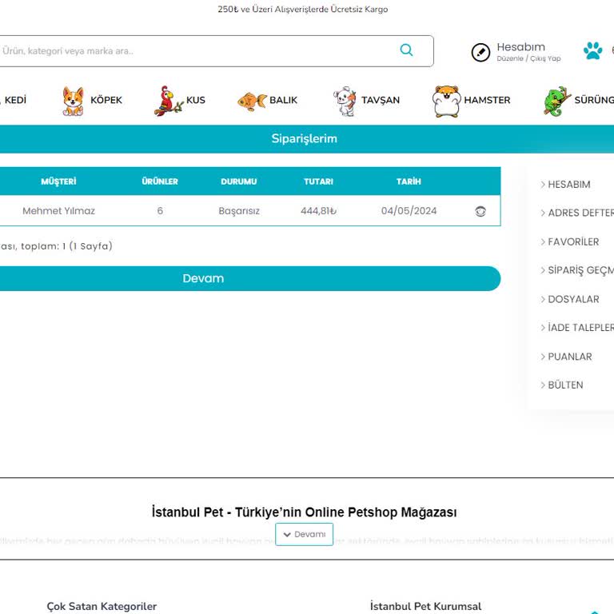This screenshot has width=614, height=614.
Task: Click the search magnifier icon
Action: pyautogui.click(x=406, y=50)
